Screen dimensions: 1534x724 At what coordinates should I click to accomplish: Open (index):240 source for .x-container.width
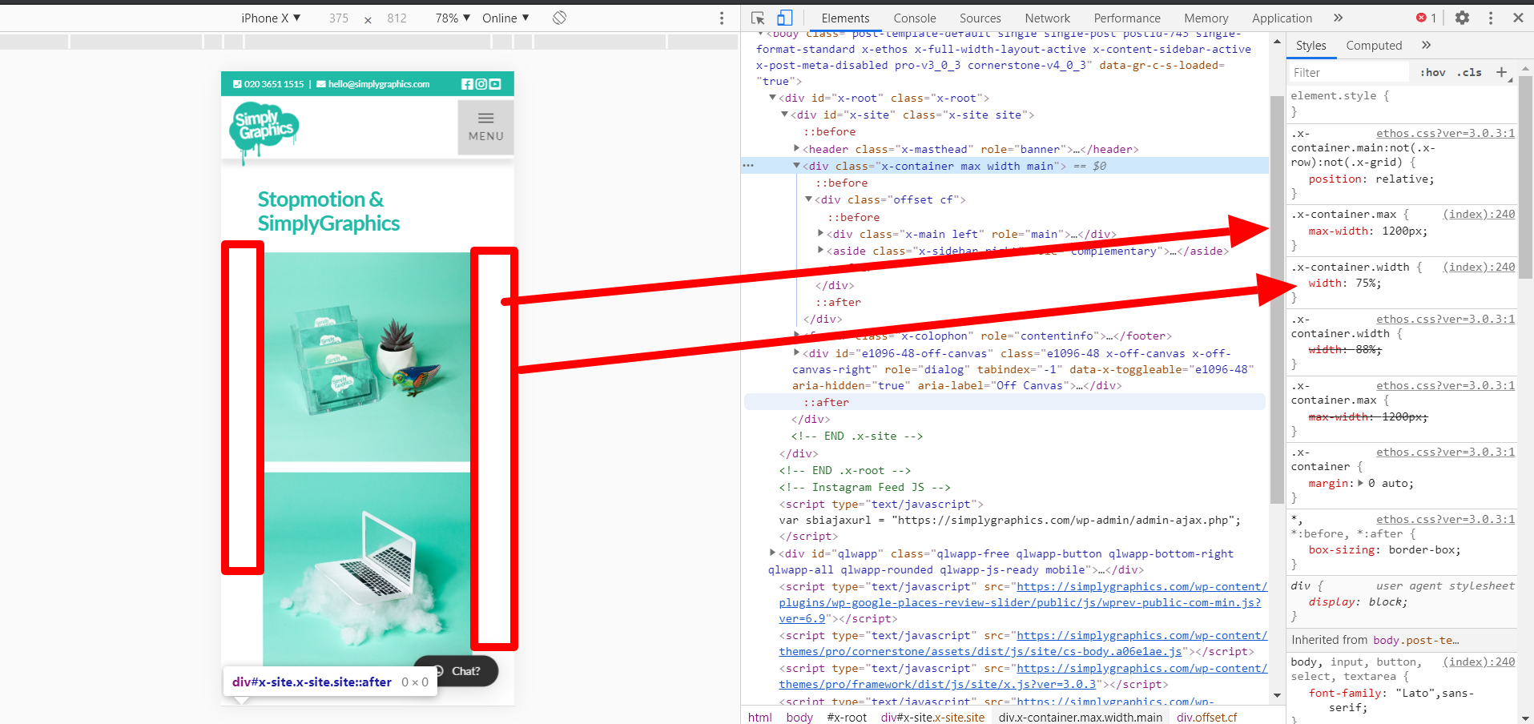click(1479, 267)
